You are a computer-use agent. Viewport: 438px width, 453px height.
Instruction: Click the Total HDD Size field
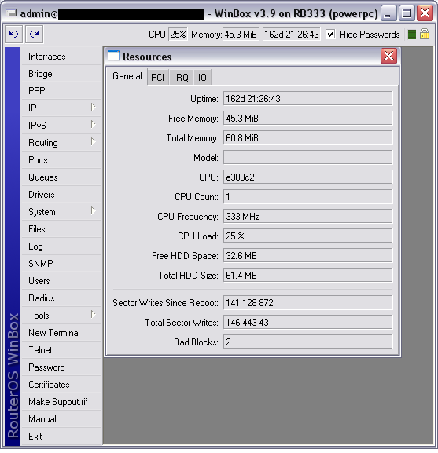[307, 276]
